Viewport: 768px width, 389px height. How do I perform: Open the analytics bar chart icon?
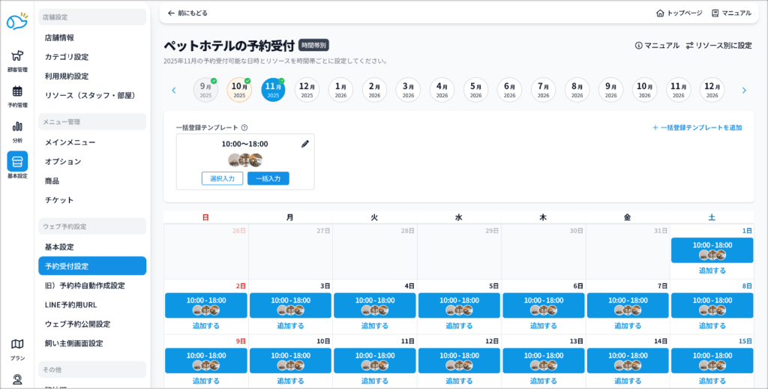point(17,127)
